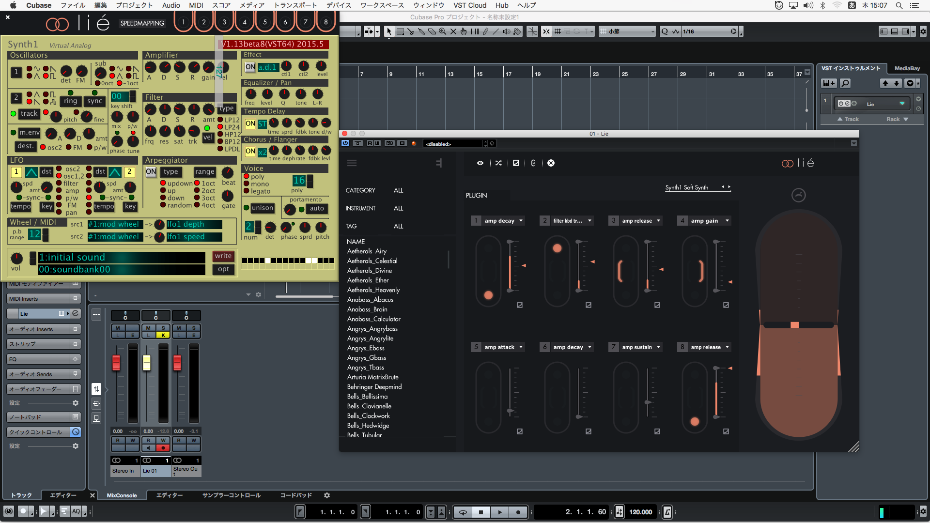Image resolution: width=930 pixels, height=523 pixels.
Task: Open the Audio menu
Action: coord(171,5)
